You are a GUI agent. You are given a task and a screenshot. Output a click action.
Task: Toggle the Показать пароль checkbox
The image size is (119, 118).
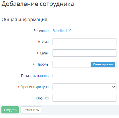54,76
